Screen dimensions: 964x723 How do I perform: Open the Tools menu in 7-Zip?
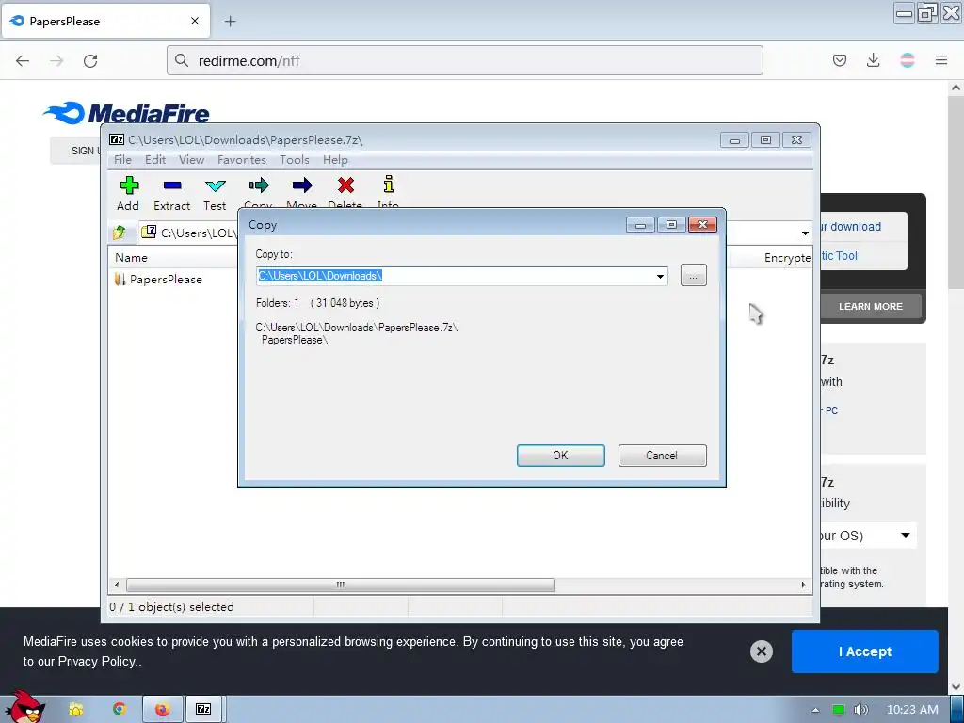click(295, 160)
